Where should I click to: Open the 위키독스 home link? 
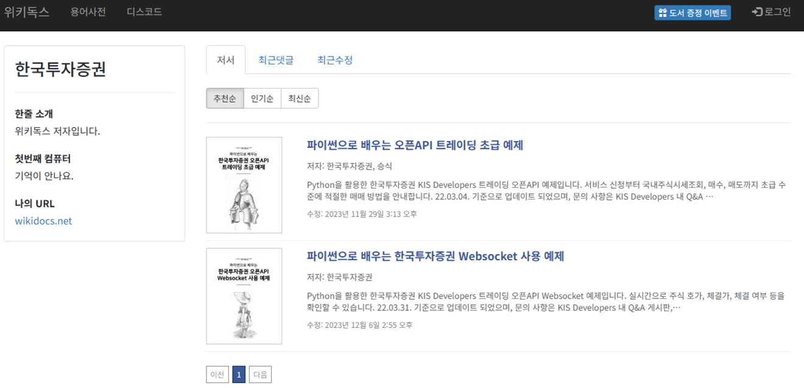(x=26, y=12)
